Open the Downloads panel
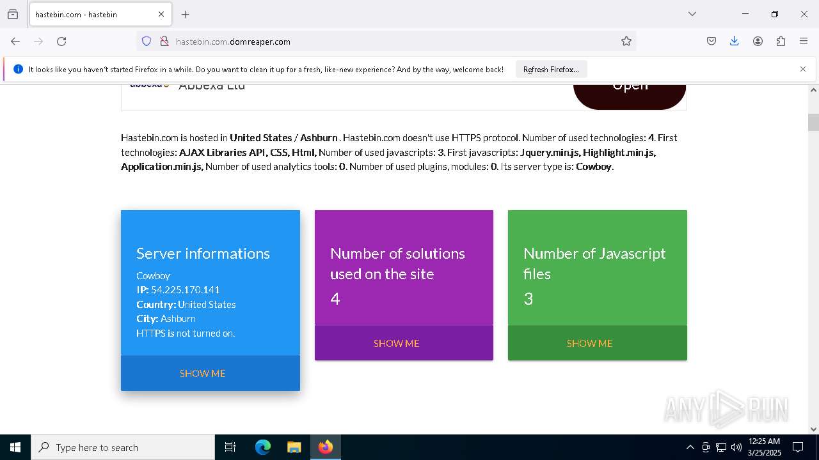 pyautogui.click(x=735, y=41)
